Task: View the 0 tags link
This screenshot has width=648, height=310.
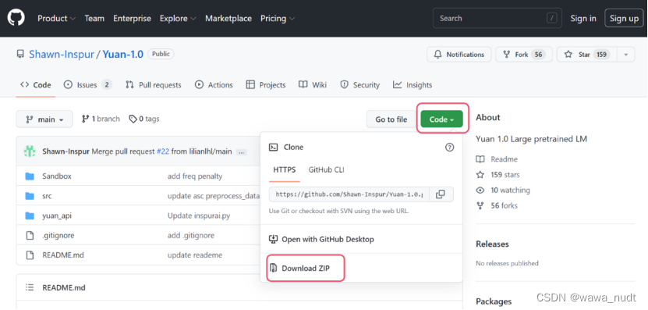Action: coord(144,119)
